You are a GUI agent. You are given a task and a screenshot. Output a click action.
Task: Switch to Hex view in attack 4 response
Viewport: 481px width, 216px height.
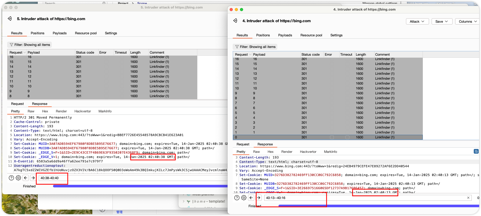pos(271,152)
